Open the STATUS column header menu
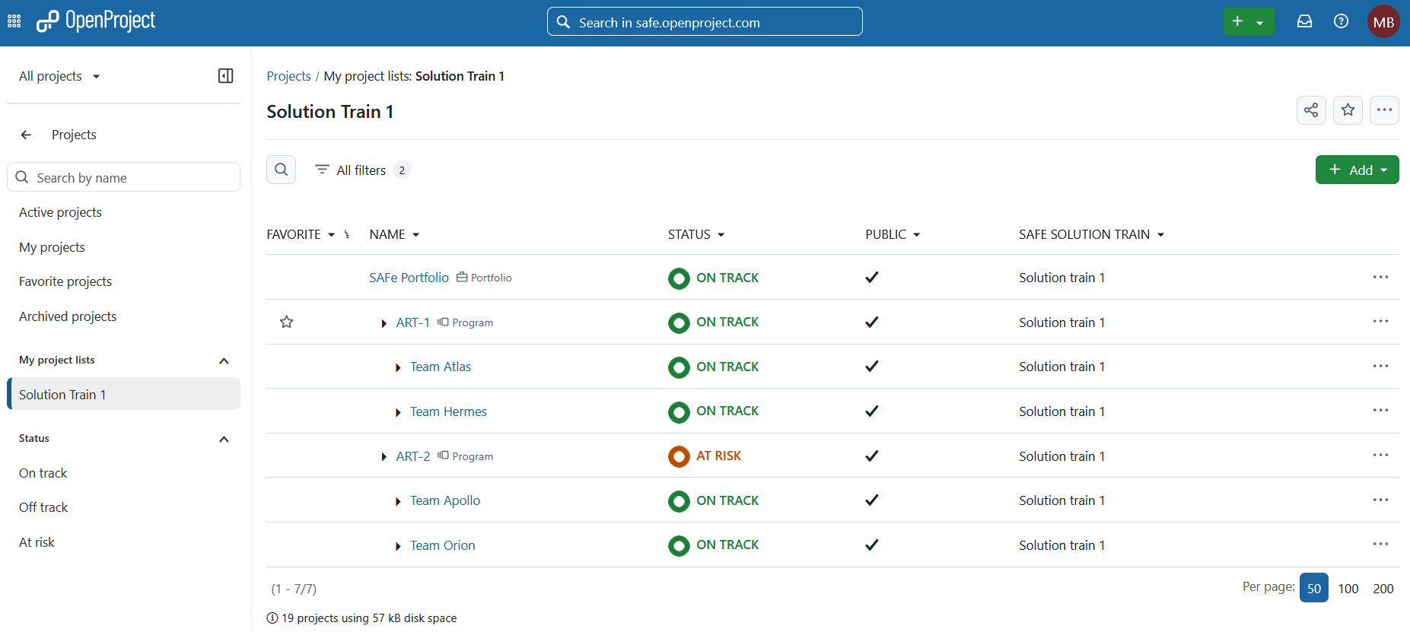This screenshot has height=632, width=1410. click(x=696, y=234)
